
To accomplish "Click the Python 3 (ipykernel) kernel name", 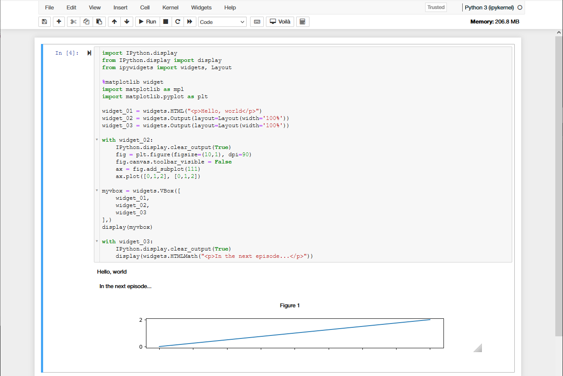I will 489,8.
